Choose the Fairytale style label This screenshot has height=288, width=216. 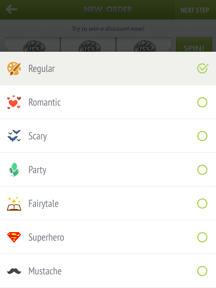(44, 204)
